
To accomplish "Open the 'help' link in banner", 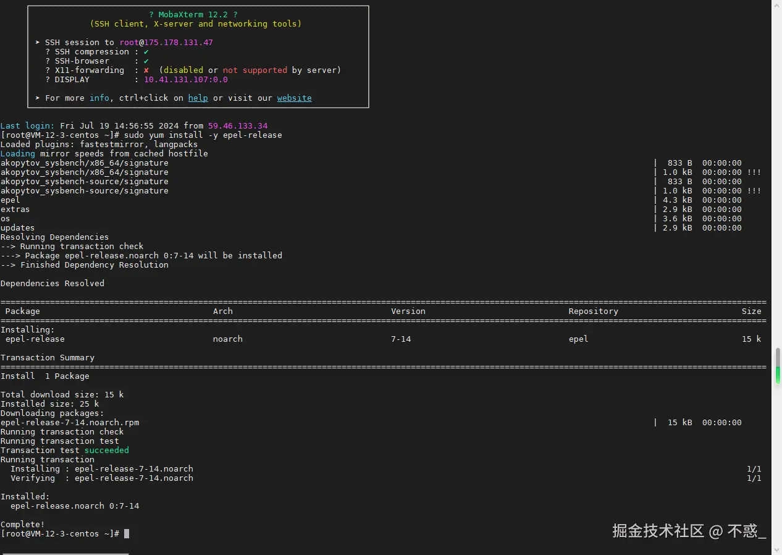I will pos(198,98).
